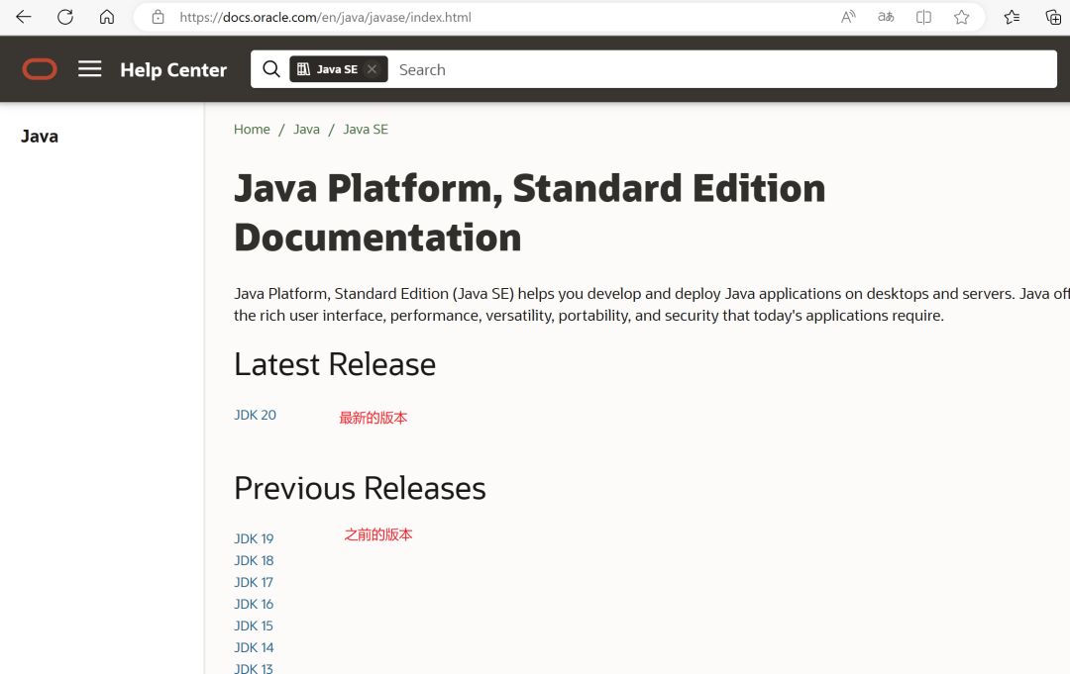This screenshot has width=1070, height=674.
Task: Open the favorites list icon
Action: 1012,17
